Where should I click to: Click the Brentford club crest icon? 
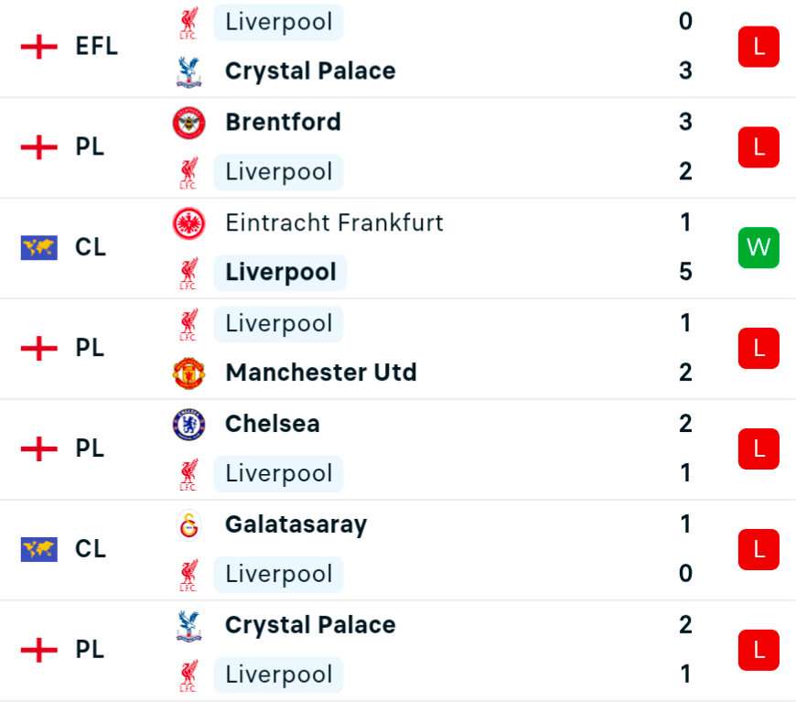point(189,123)
